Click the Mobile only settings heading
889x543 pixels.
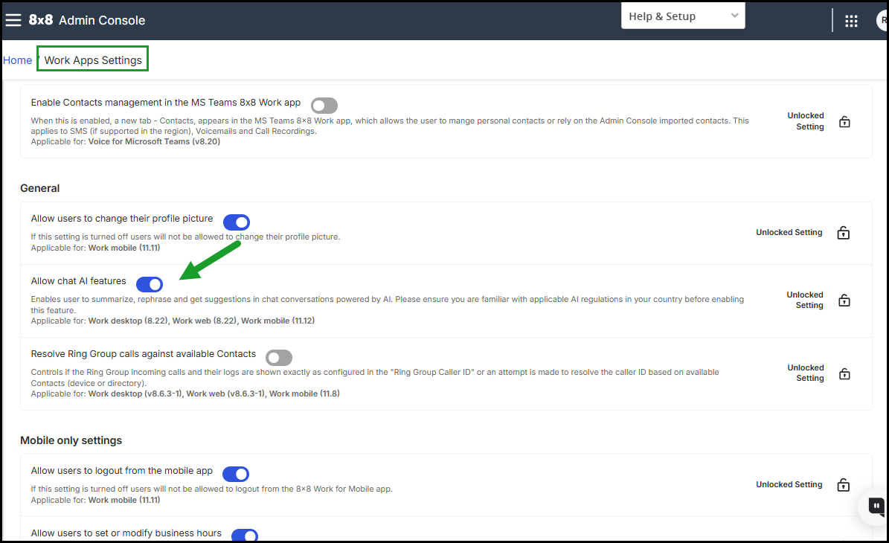pos(71,440)
